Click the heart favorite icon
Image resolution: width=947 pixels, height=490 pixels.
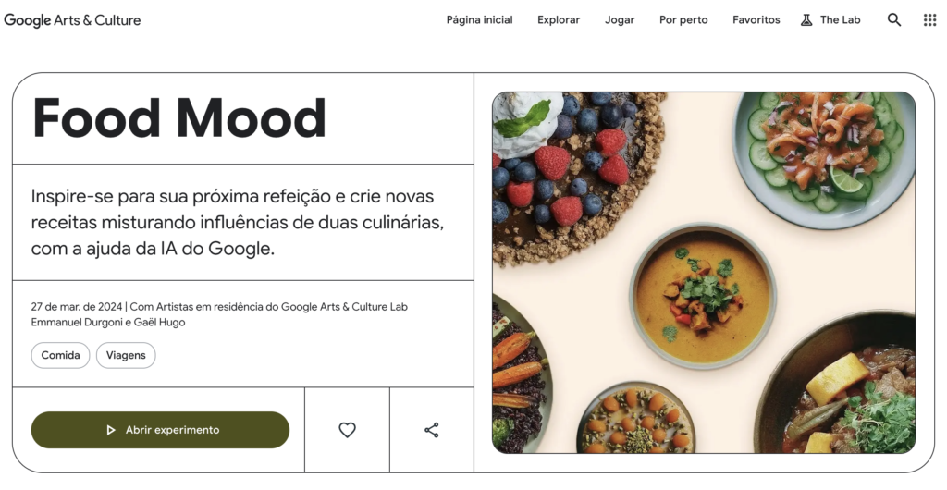[348, 430]
